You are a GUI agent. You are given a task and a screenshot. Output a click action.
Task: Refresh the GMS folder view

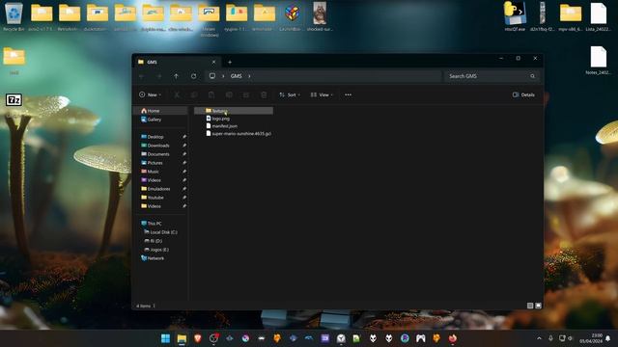(x=193, y=76)
